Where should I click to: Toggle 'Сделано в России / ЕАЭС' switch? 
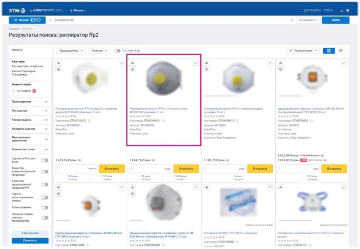coord(45,160)
